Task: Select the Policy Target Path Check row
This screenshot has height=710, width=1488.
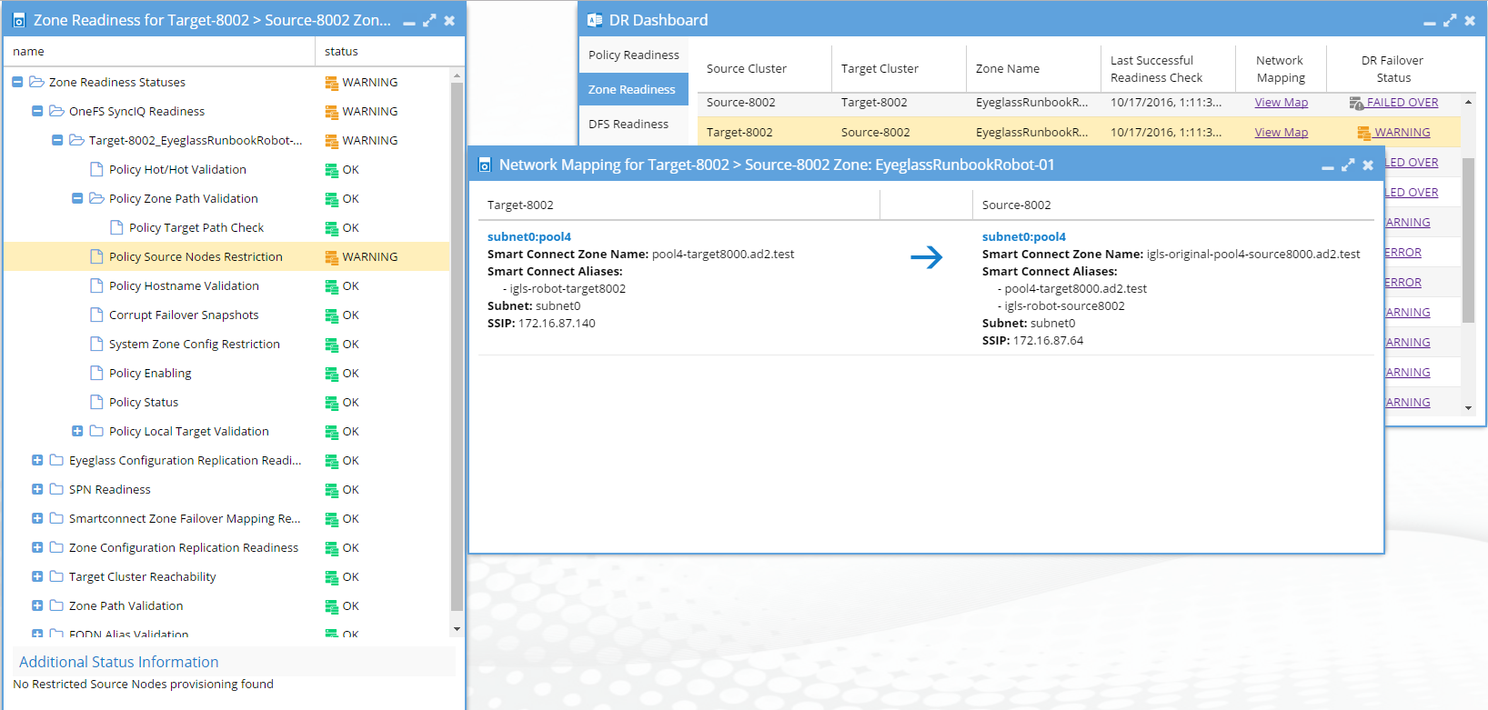Action: pos(227,227)
